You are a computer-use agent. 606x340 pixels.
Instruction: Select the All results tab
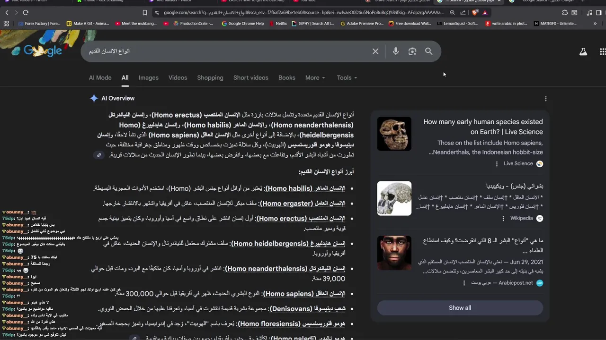tap(125, 77)
